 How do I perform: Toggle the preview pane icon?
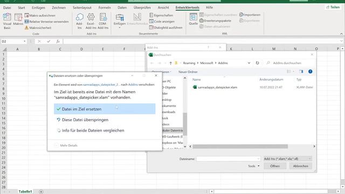click(301, 72)
